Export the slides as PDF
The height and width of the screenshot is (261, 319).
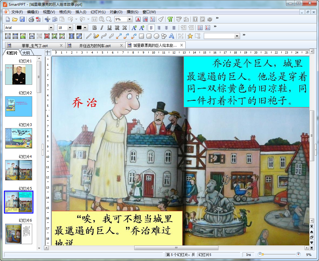38,19
